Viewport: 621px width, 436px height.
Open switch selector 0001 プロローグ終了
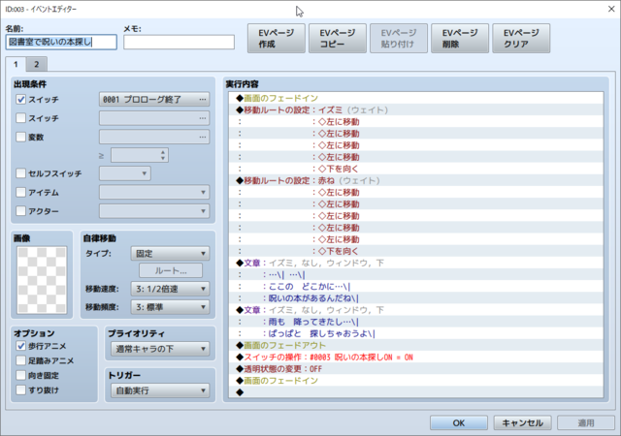(x=154, y=99)
